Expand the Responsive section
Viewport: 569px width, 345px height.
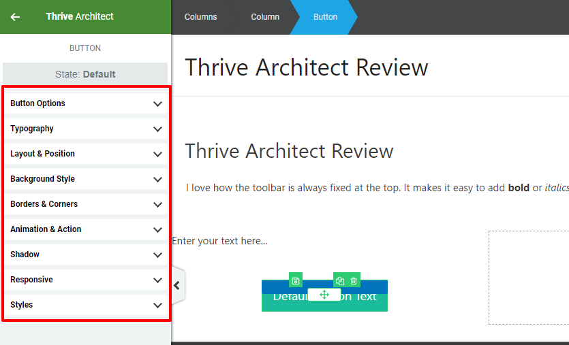coord(86,280)
